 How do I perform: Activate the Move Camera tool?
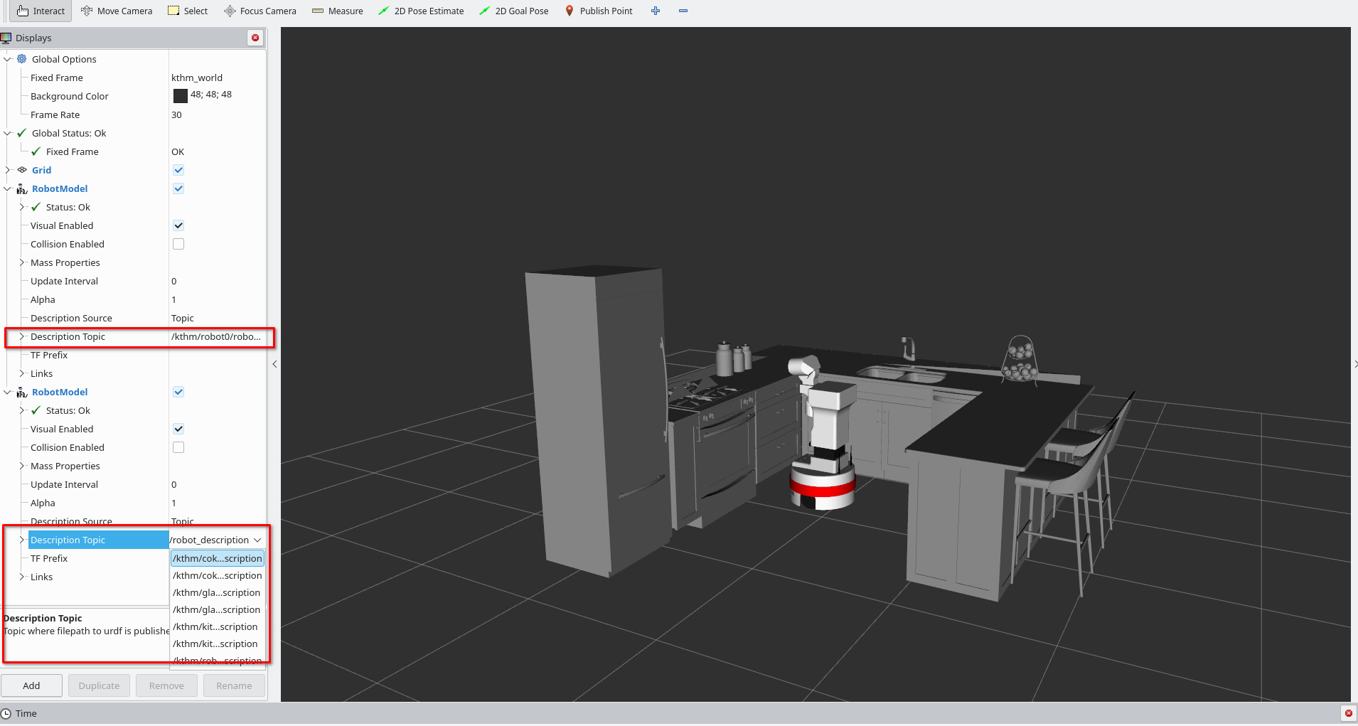117,11
